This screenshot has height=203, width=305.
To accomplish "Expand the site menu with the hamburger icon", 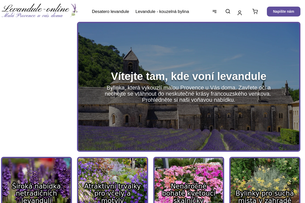I will (215, 11).
